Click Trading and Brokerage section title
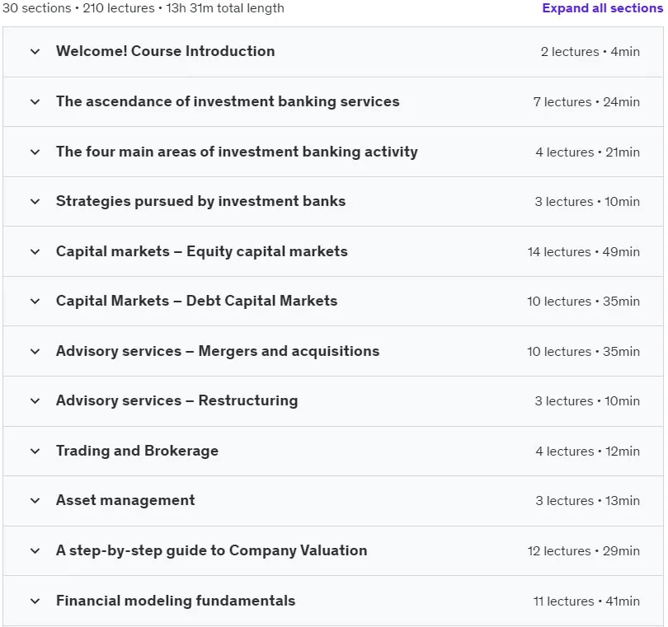668x627 pixels. pyautogui.click(x=137, y=451)
